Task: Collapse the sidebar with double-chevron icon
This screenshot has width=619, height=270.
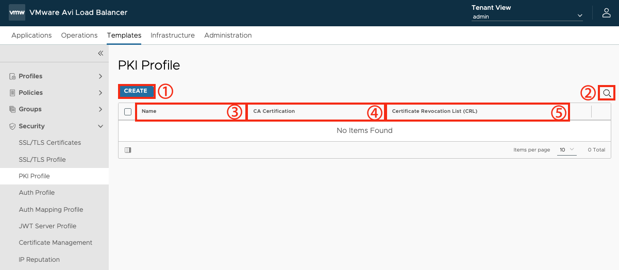Action: (101, 53)
